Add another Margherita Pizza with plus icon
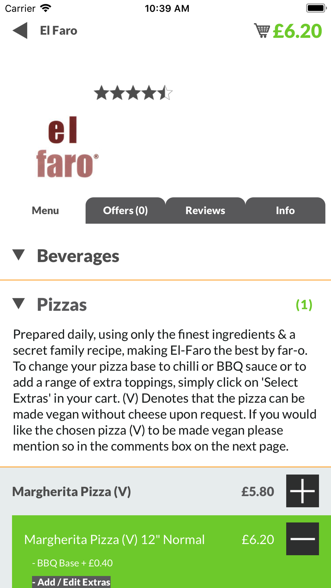Screen dimensions: 331x588 (x=303, y=491)
